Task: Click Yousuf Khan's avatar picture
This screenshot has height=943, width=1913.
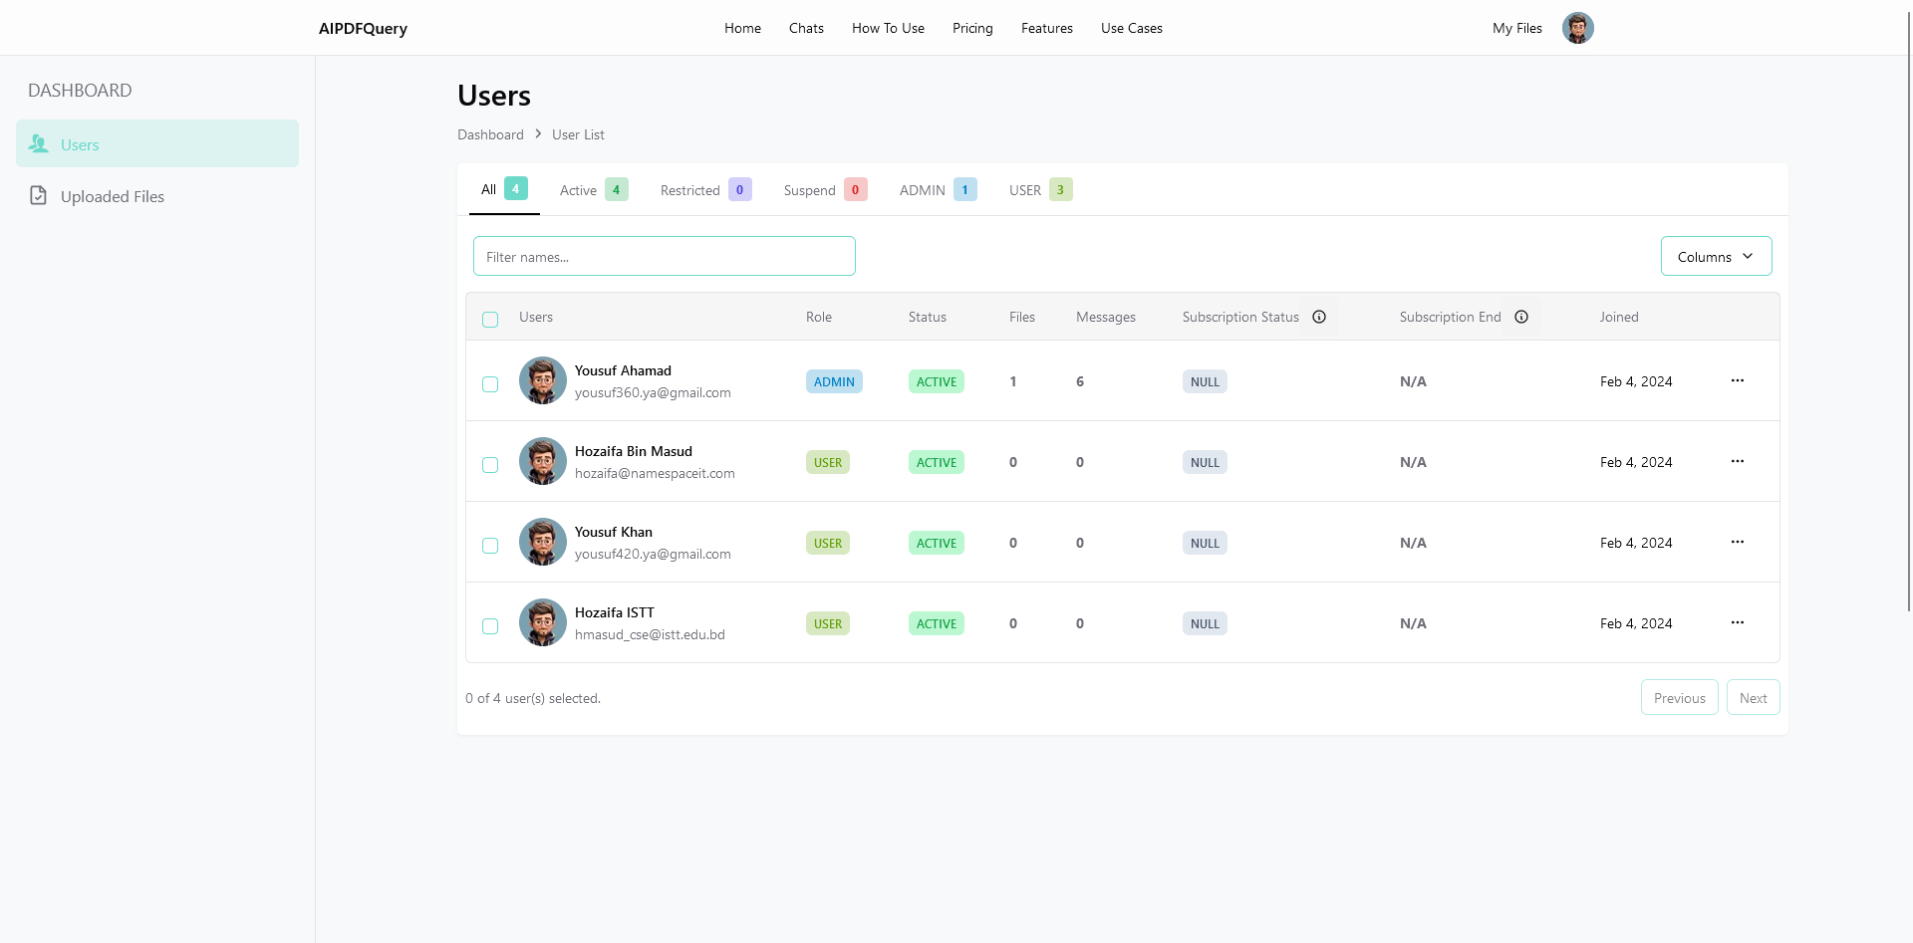Action: coord(543,542)
